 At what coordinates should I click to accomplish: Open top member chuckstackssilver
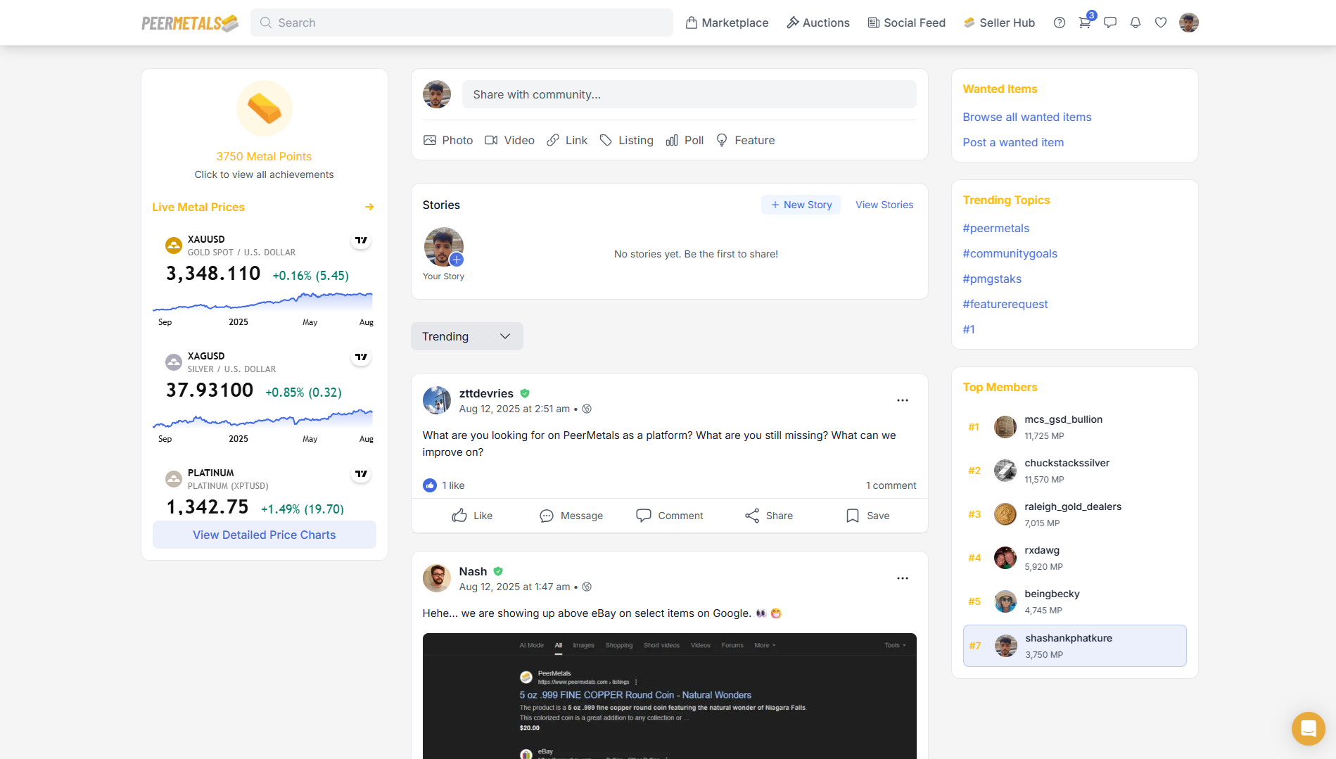pos(1075,471)
